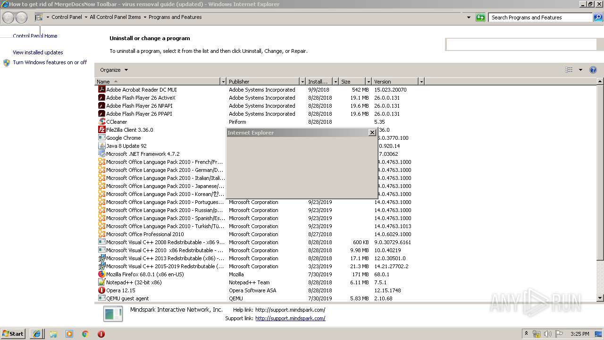Select the CCleaner program icon
Screen dimensions: 604x340
[x=101, y=121]
